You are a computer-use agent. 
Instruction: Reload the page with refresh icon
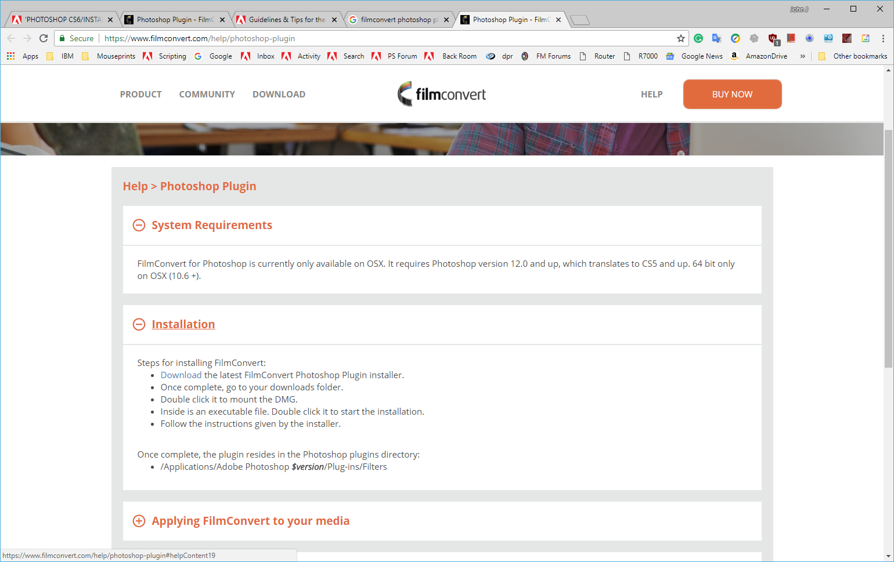point(44,38)
